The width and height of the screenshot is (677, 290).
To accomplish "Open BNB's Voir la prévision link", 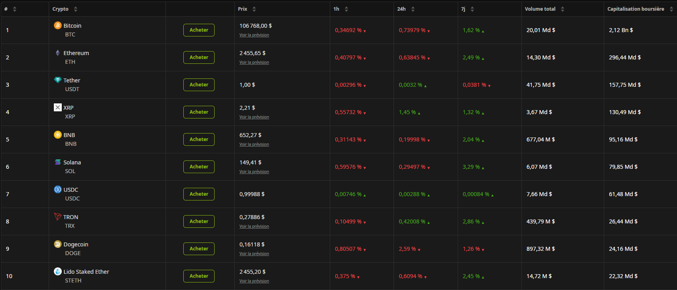I will click(254, 144).
